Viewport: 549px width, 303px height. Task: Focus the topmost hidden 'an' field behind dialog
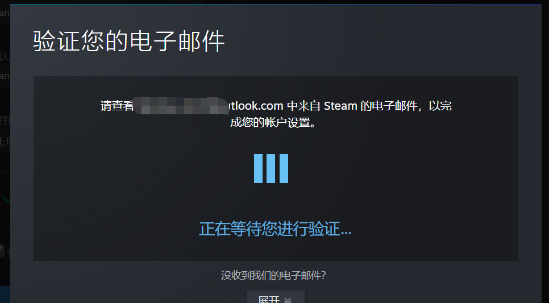5,13
